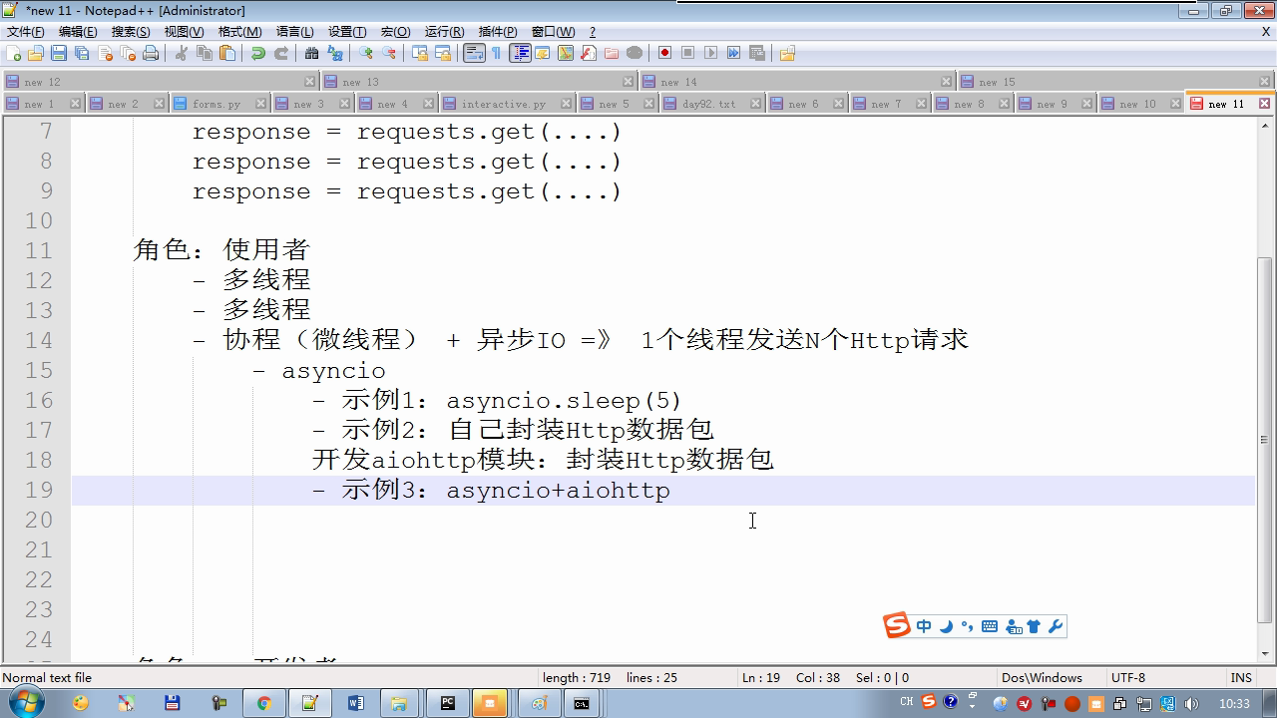The height and width of the screenshot is (718, 1277).
Task: Click the scrollbar down arrow
Action: coord(1265,653)
